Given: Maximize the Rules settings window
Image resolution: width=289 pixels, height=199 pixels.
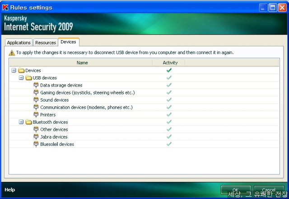Looking at the screenshot, I should 273,8.
